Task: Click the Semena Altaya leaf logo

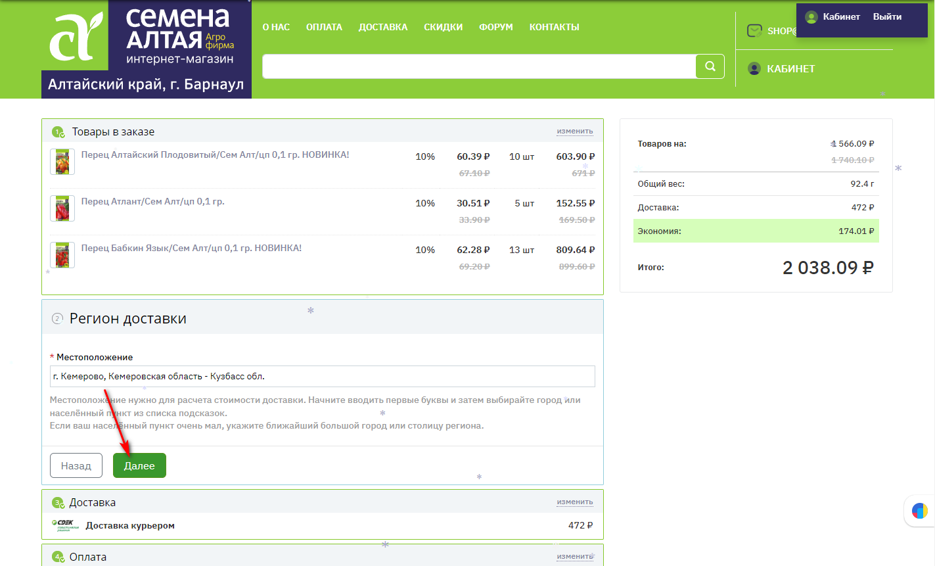Action: pyautogui.click(x=76, y=37)
